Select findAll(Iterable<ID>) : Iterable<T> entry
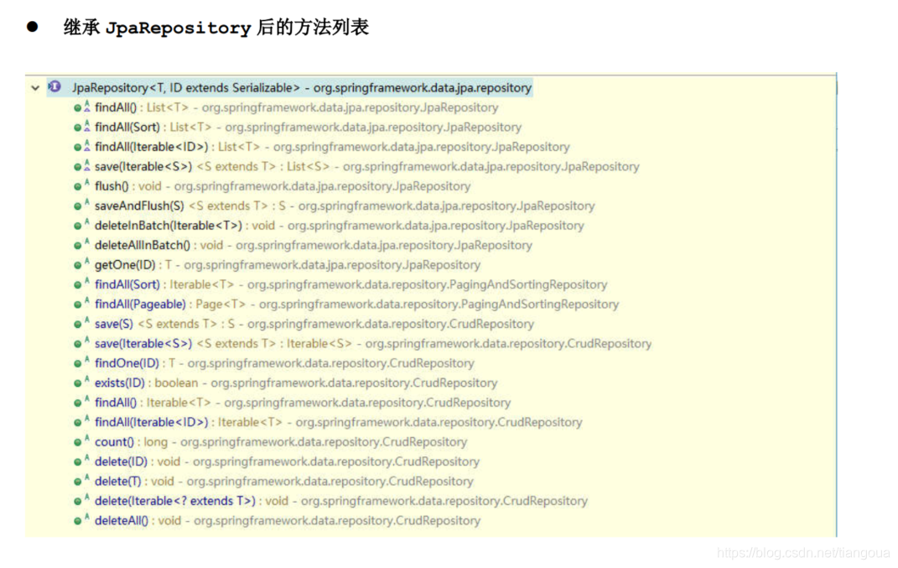Screen dimensions: 898x568 (x=339, y=422)
